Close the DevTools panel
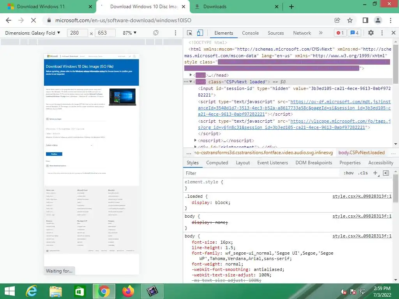Image resolution: width=399 pixels, height=299 pixels. click(x=394, y=33)
